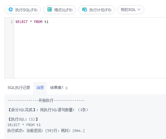
Task: Expand the 我的SQL dropdown chevron
Action: pos(139,10)
